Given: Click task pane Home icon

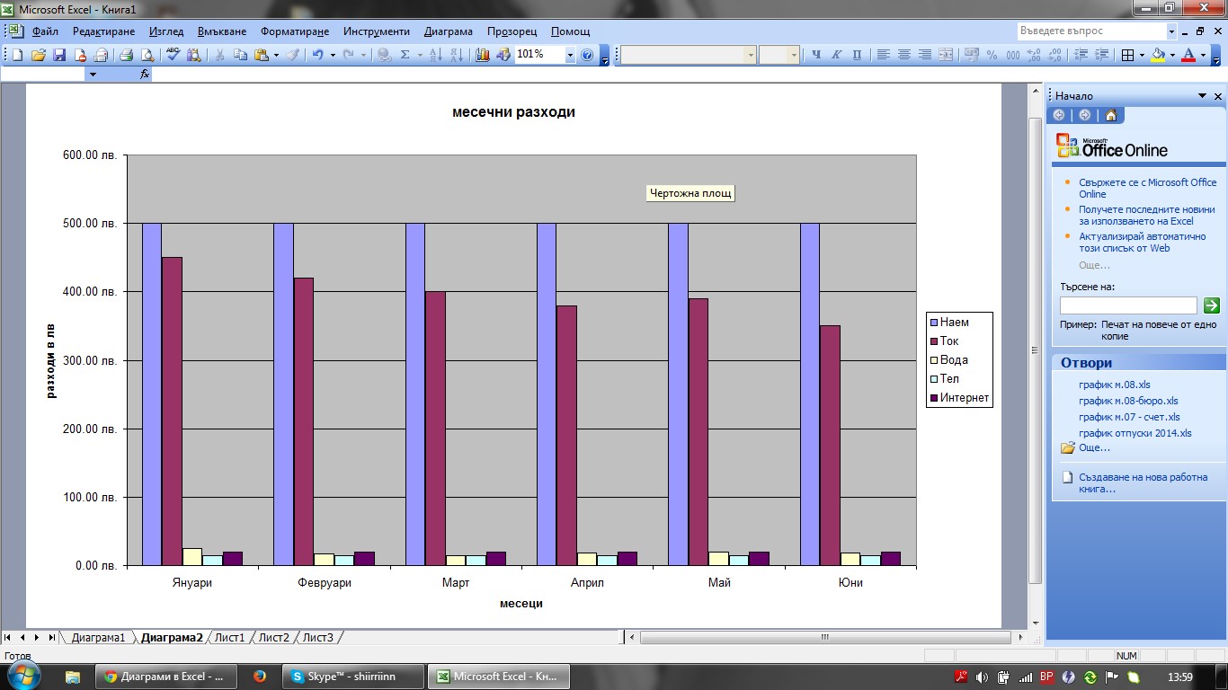Looking at the screenshot, I should [1111, 115].
